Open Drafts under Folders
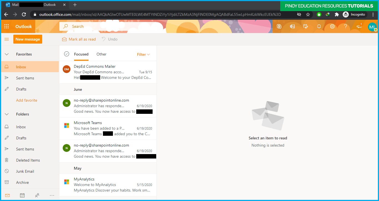Viewport: 379px width, 201px height. [30, 138]
